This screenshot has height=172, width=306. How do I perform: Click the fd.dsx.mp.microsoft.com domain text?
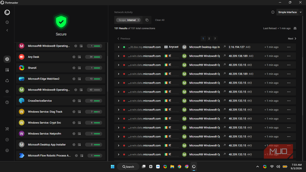point(144,47)
